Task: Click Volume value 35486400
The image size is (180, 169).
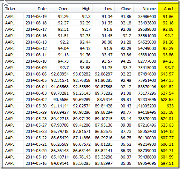Action: [147, 17]
